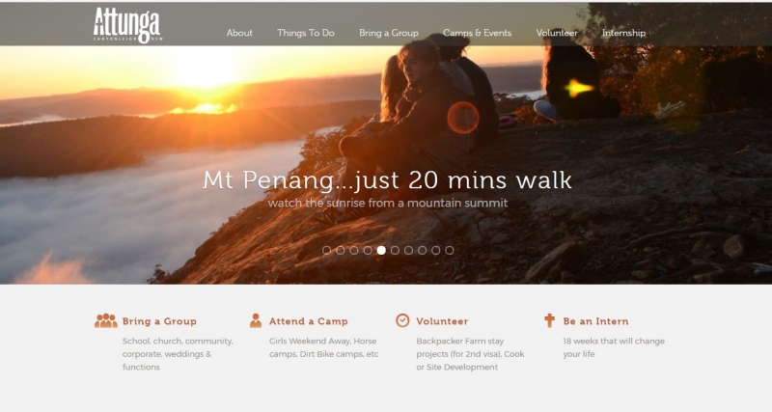772x412 pixels.
Task: Select the sixth slideshow dot
Action: [395, 250]
